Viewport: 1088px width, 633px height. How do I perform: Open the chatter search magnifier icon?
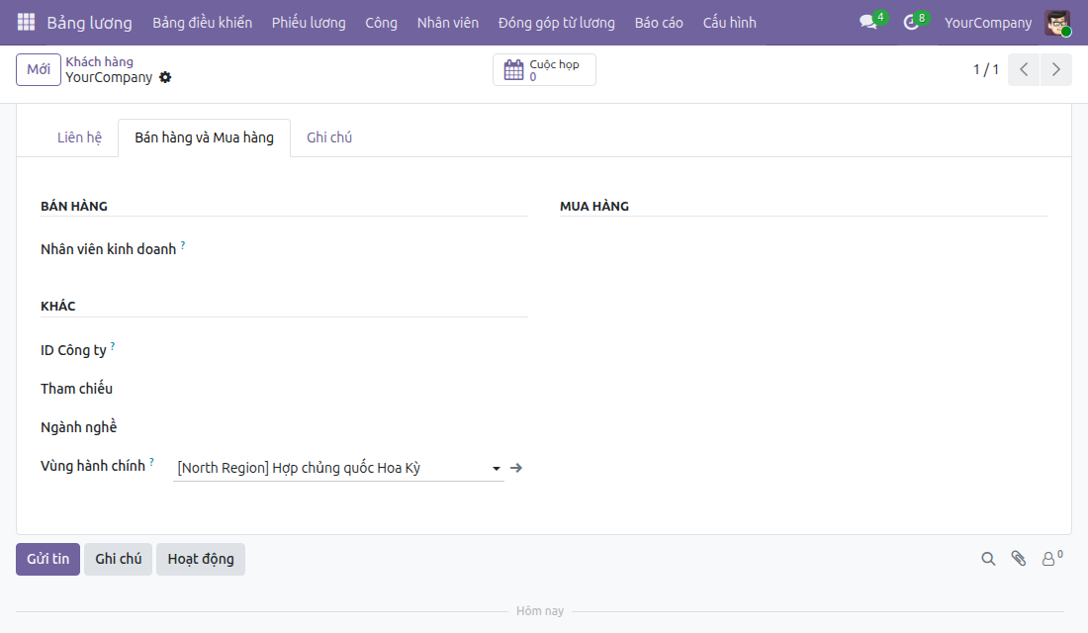pyautogui.click(x=988, y=559)
